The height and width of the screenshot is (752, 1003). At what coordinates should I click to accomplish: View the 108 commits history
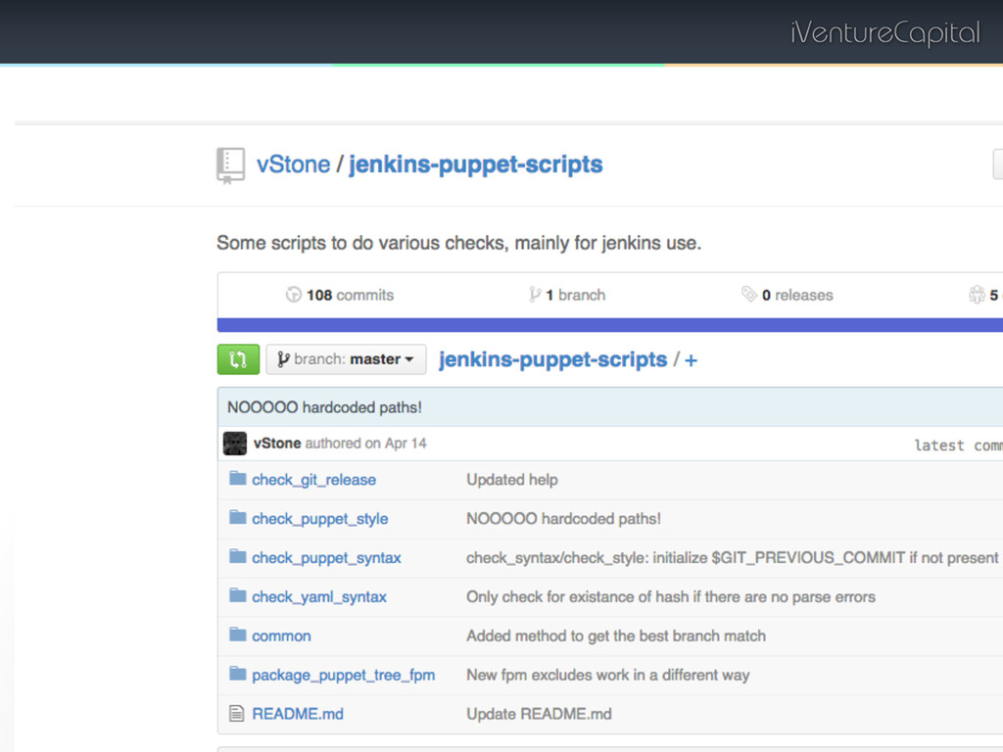pyautogui.click(x=350, y=295)
